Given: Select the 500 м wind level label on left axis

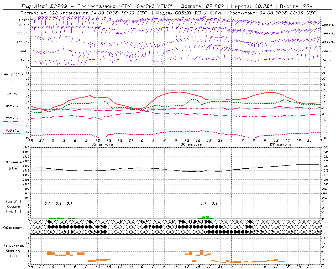Looking at the screenshot, I should pyautogui.click(x=25, y=51).
